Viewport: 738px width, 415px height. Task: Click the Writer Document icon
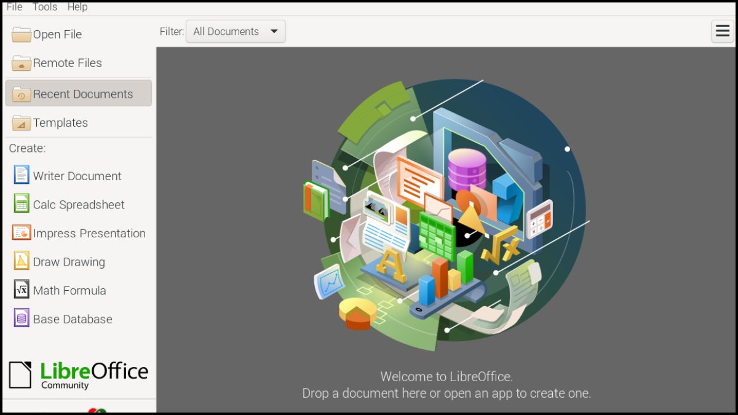pyautogui.click(x=22, y=175)
